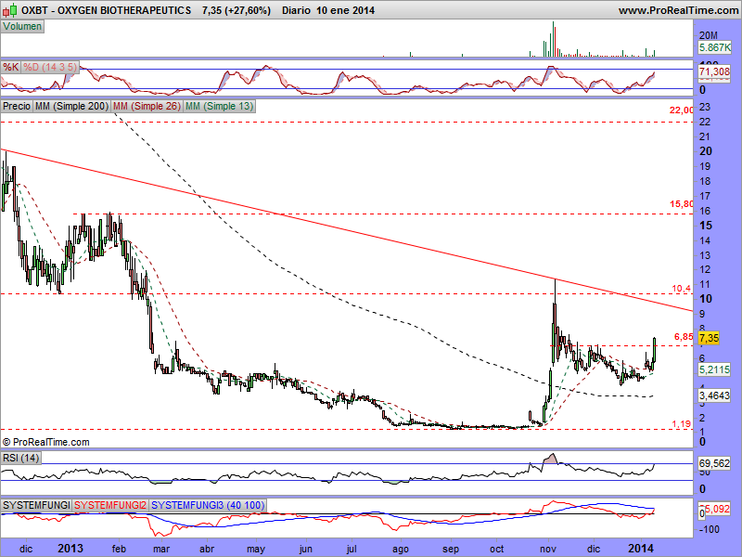Click the feb month label on time axis
This screenshot has height=557, width=742.
[119, 549]
